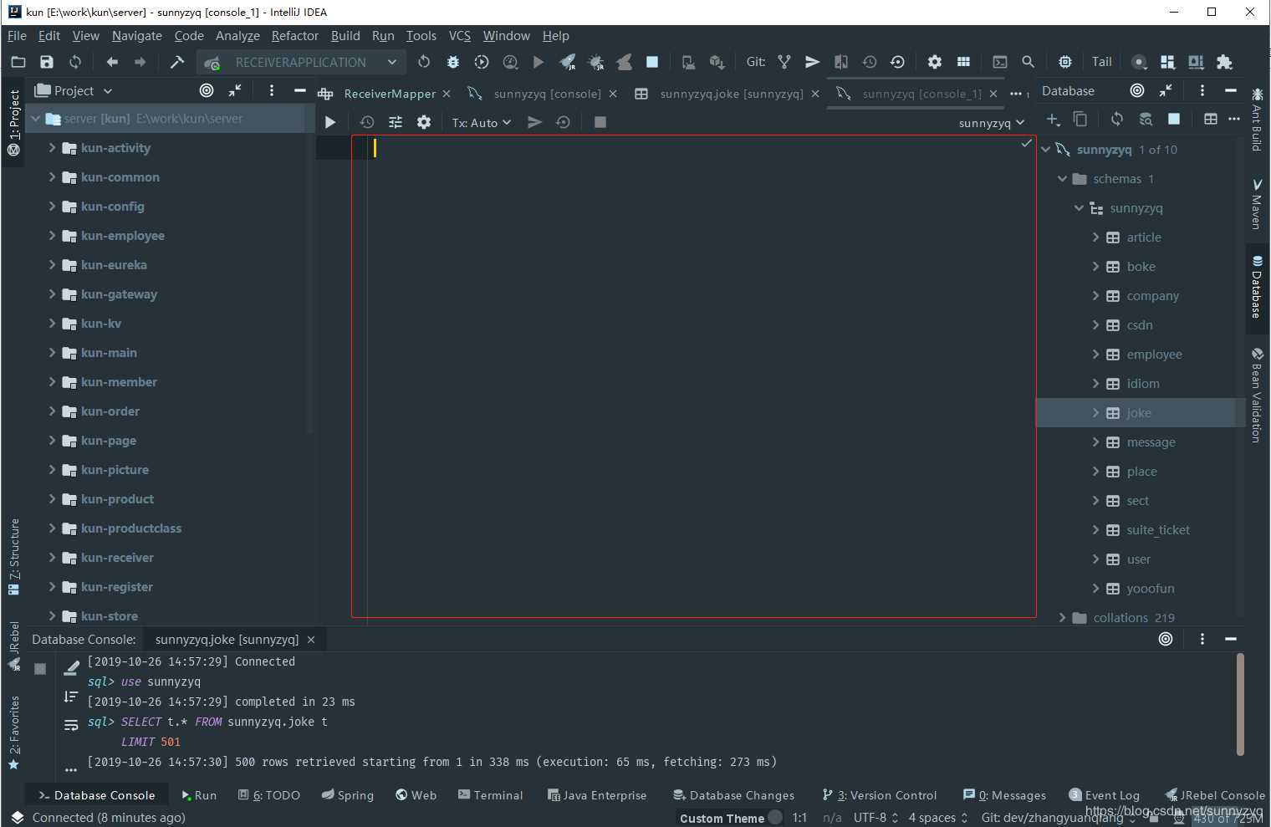1271x827 pixels.
Task: Switch to the sunnyzyq [console] editor tab
Action: click(547, 94)
